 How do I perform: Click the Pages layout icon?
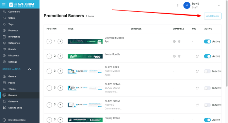(4, 83)
